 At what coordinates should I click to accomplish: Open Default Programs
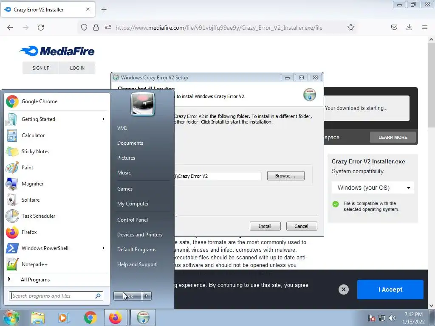coord(137,250)
